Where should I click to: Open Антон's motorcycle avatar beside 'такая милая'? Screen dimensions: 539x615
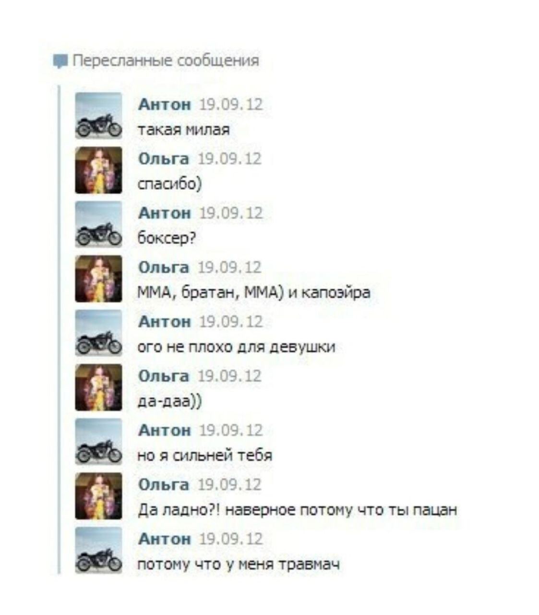tap(99, 116)
